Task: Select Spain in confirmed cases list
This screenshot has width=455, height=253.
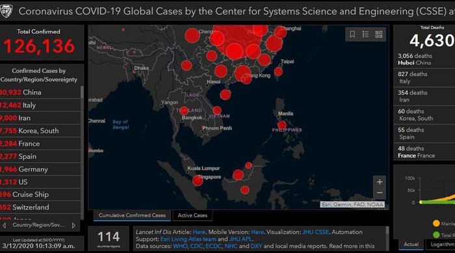Action: (x=40, y=156)
